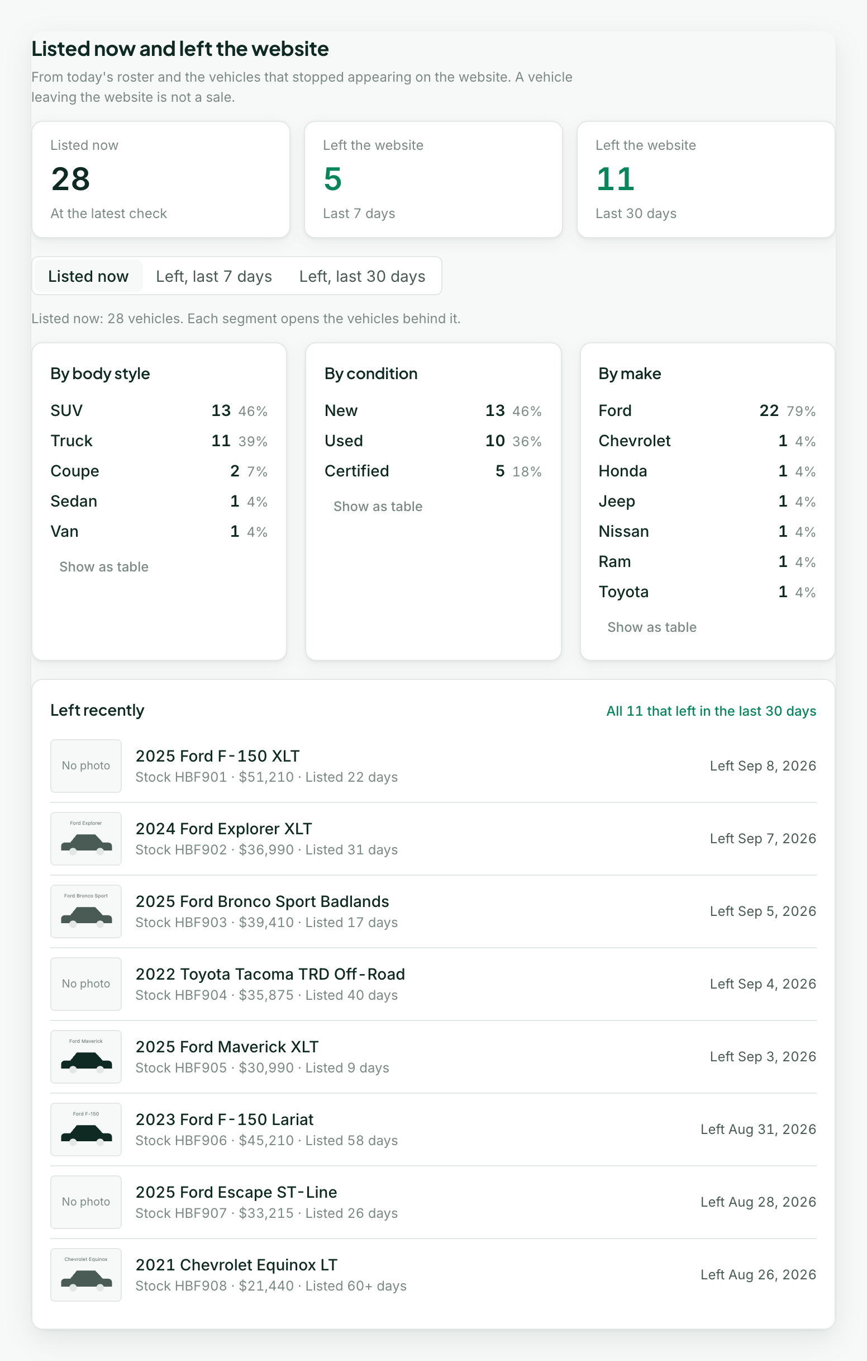
Task: Show condition breakdown as table
Action: tap(378, 507)
